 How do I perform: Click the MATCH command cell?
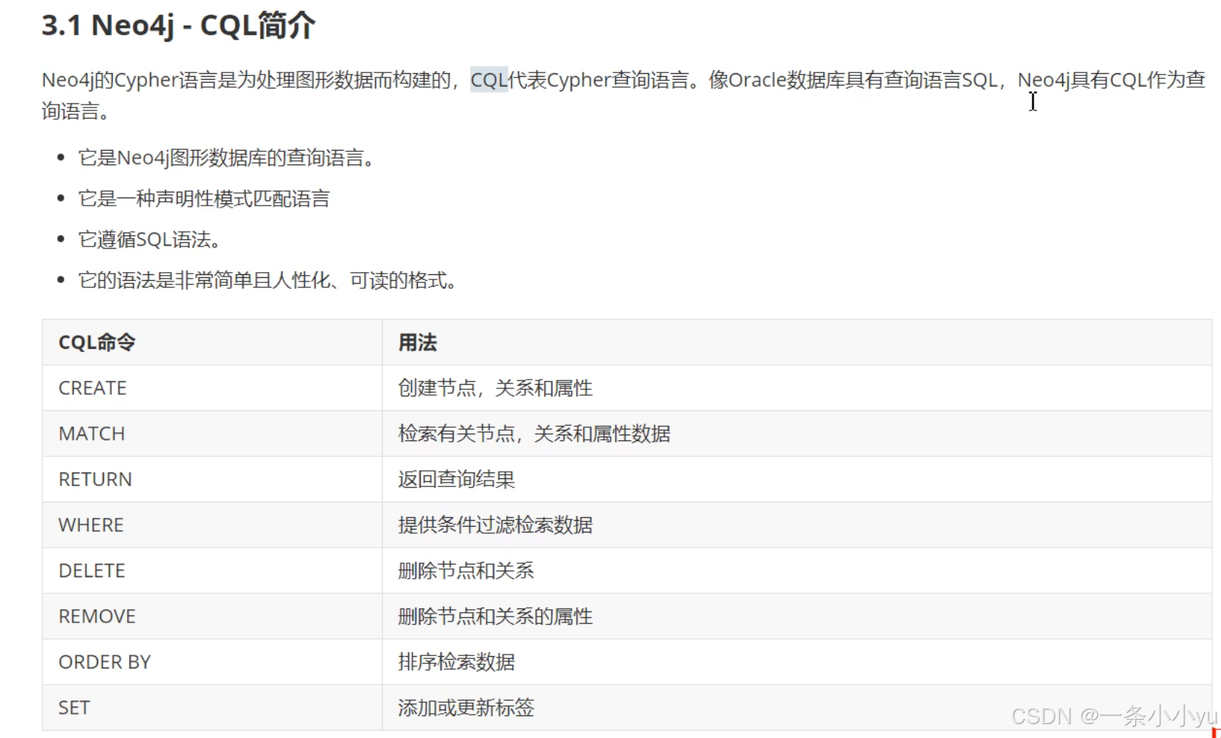tap(212, 434)
